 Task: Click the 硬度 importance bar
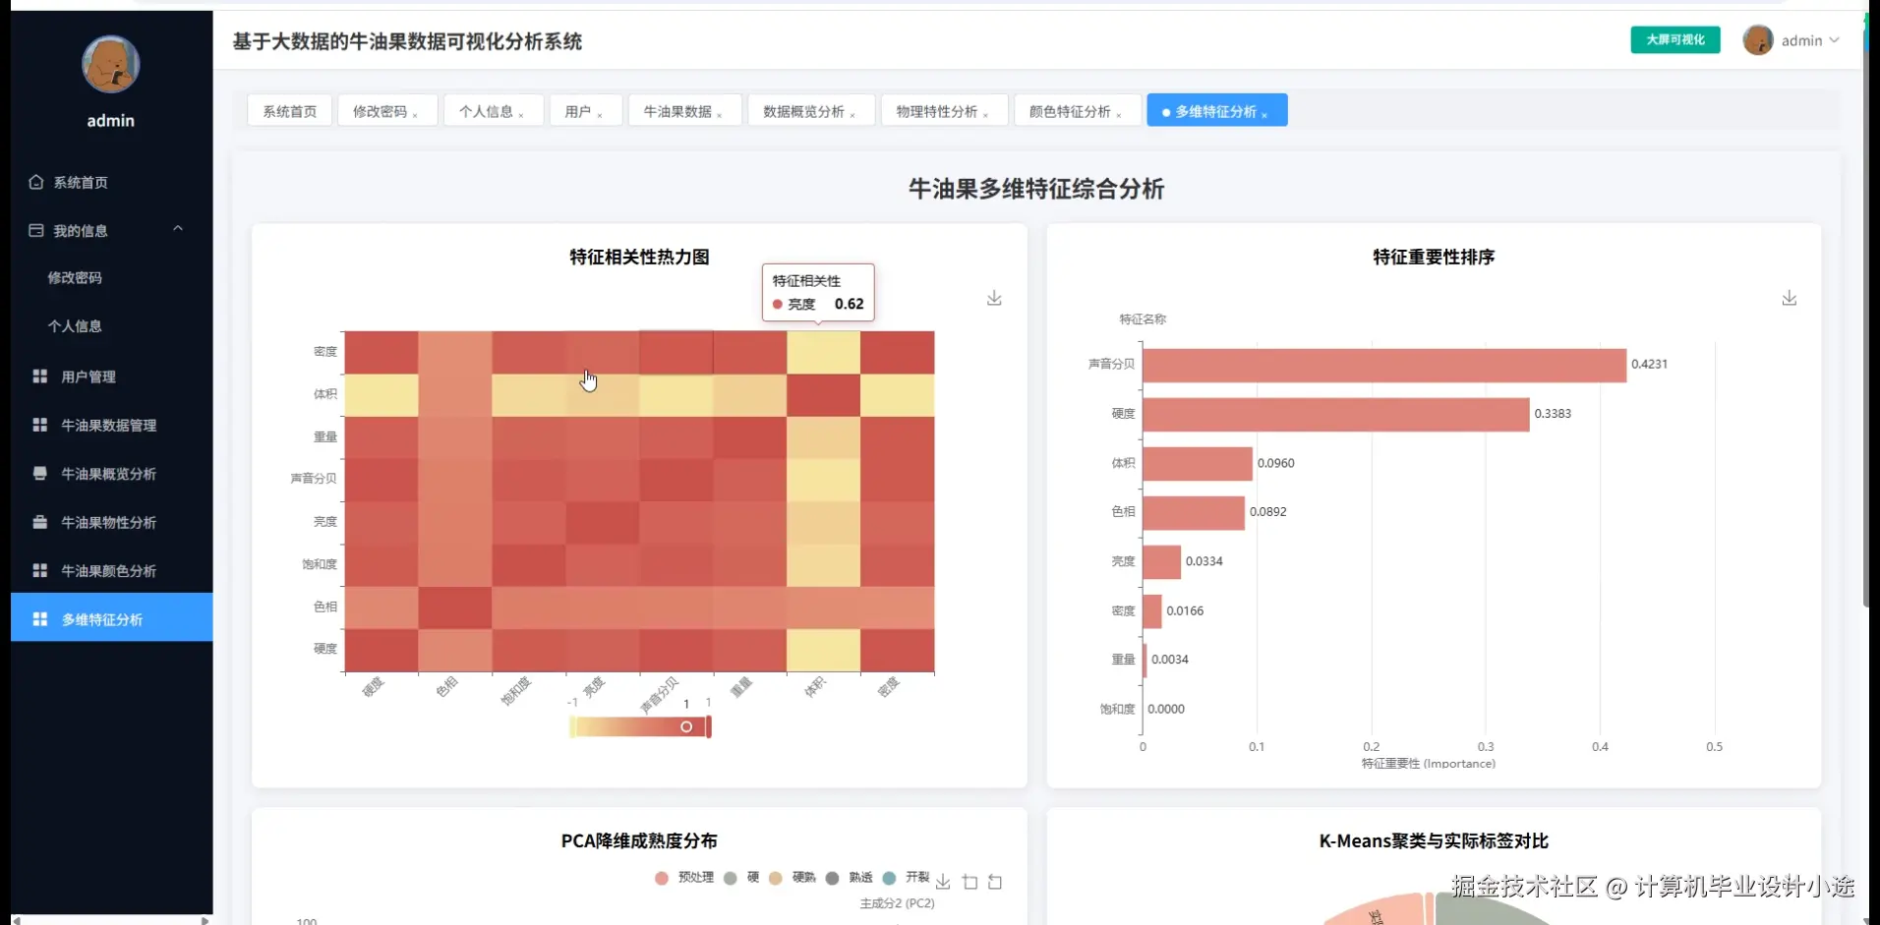1335,414
